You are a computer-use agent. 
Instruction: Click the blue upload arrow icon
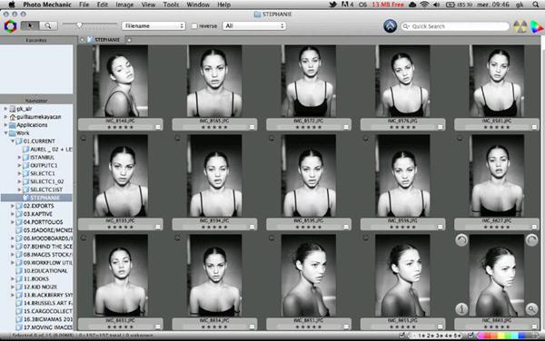click(390, 26)
